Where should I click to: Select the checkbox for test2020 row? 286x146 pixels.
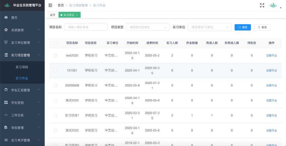(x=55, y=56)
